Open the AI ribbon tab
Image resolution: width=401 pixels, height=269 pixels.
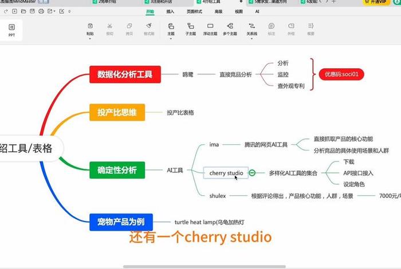[x=257, y=11]
